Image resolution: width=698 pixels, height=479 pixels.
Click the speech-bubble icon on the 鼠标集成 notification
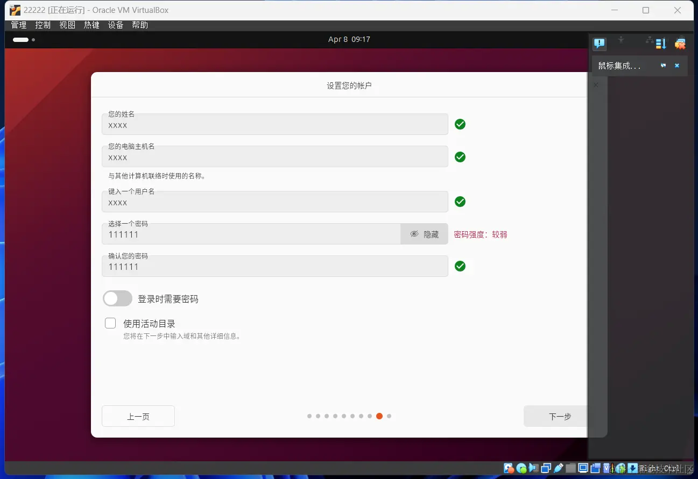[x=663, y=66]
